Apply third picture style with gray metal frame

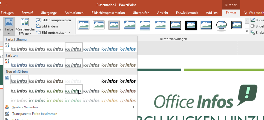click(114, 25)
